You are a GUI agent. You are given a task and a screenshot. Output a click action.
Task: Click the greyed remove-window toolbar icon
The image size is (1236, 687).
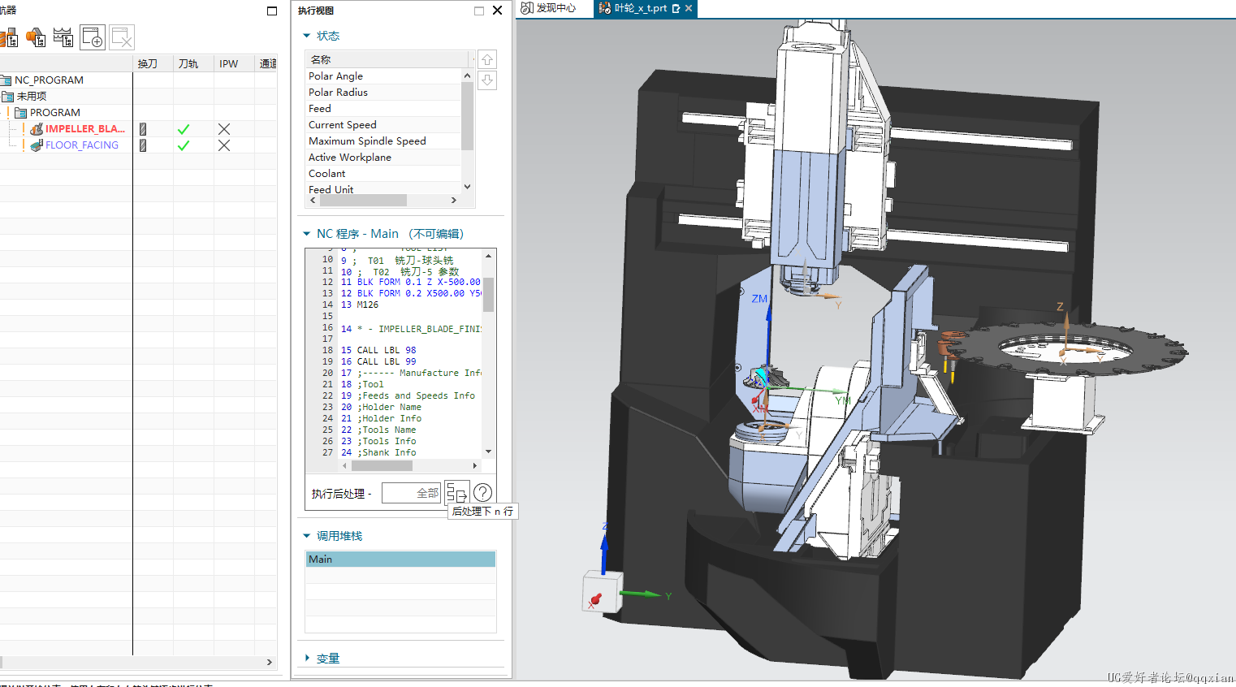(x=122, y=37)
